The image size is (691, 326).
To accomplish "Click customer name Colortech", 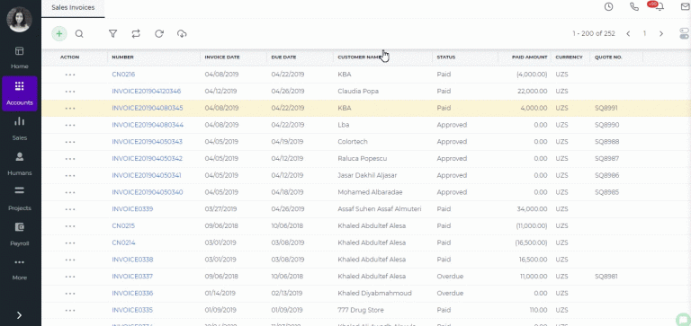I will point(353,142).
